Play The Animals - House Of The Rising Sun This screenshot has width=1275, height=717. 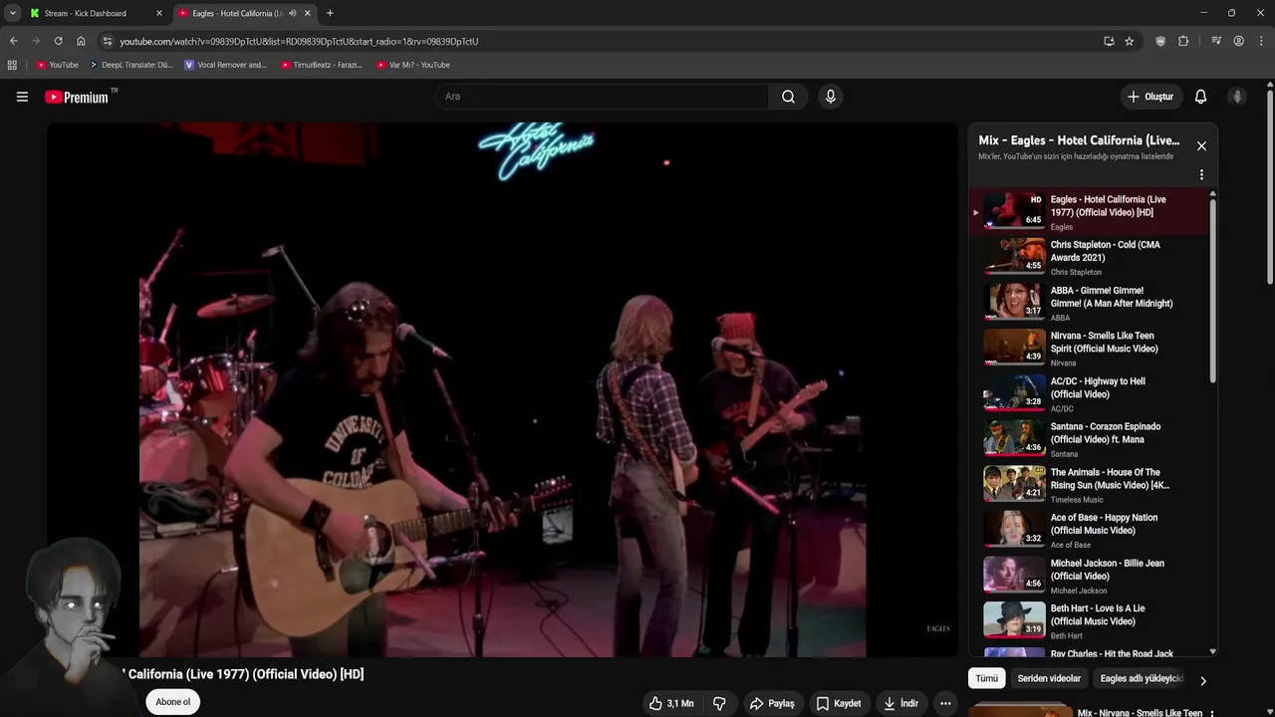click(x=1091, y=484)
